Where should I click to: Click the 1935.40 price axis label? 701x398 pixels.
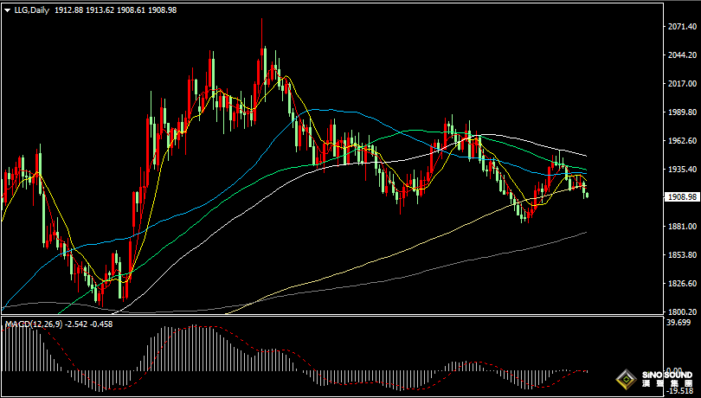[x=682, y=170]
